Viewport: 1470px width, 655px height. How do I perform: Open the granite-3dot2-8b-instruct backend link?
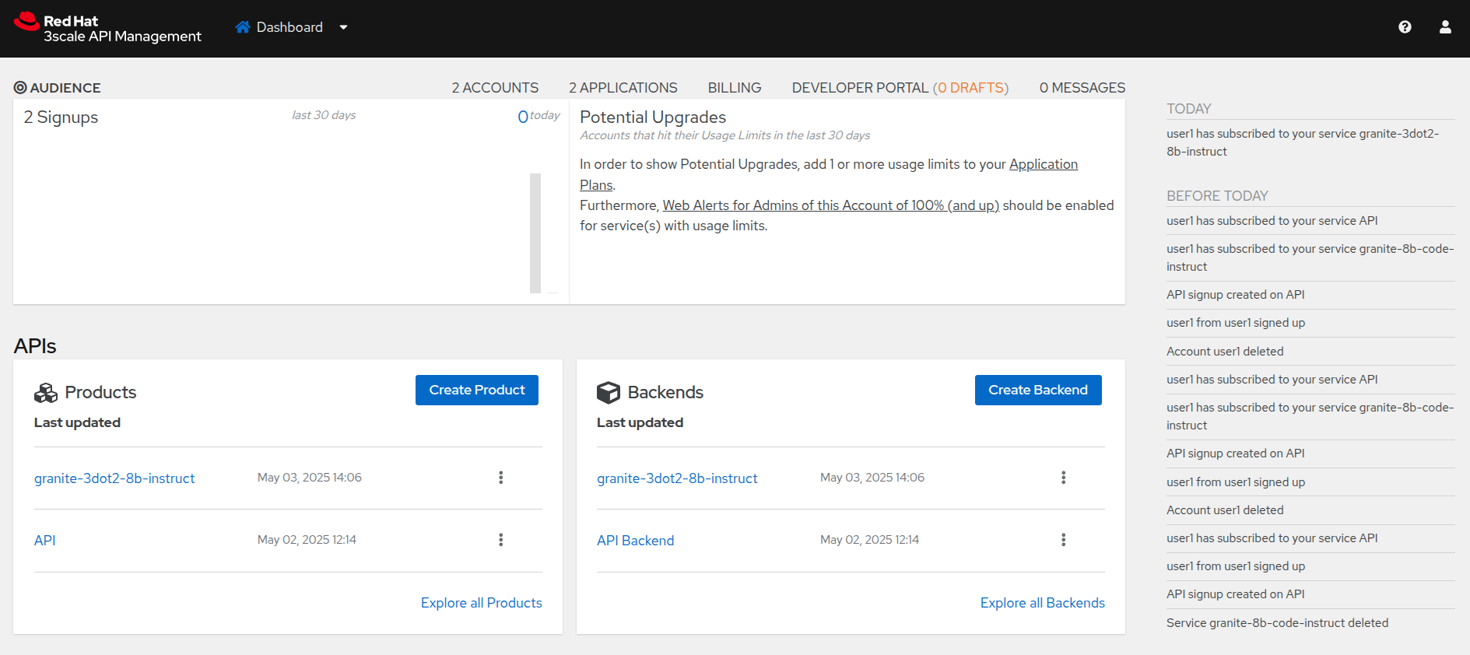click(x=677, y=478)
